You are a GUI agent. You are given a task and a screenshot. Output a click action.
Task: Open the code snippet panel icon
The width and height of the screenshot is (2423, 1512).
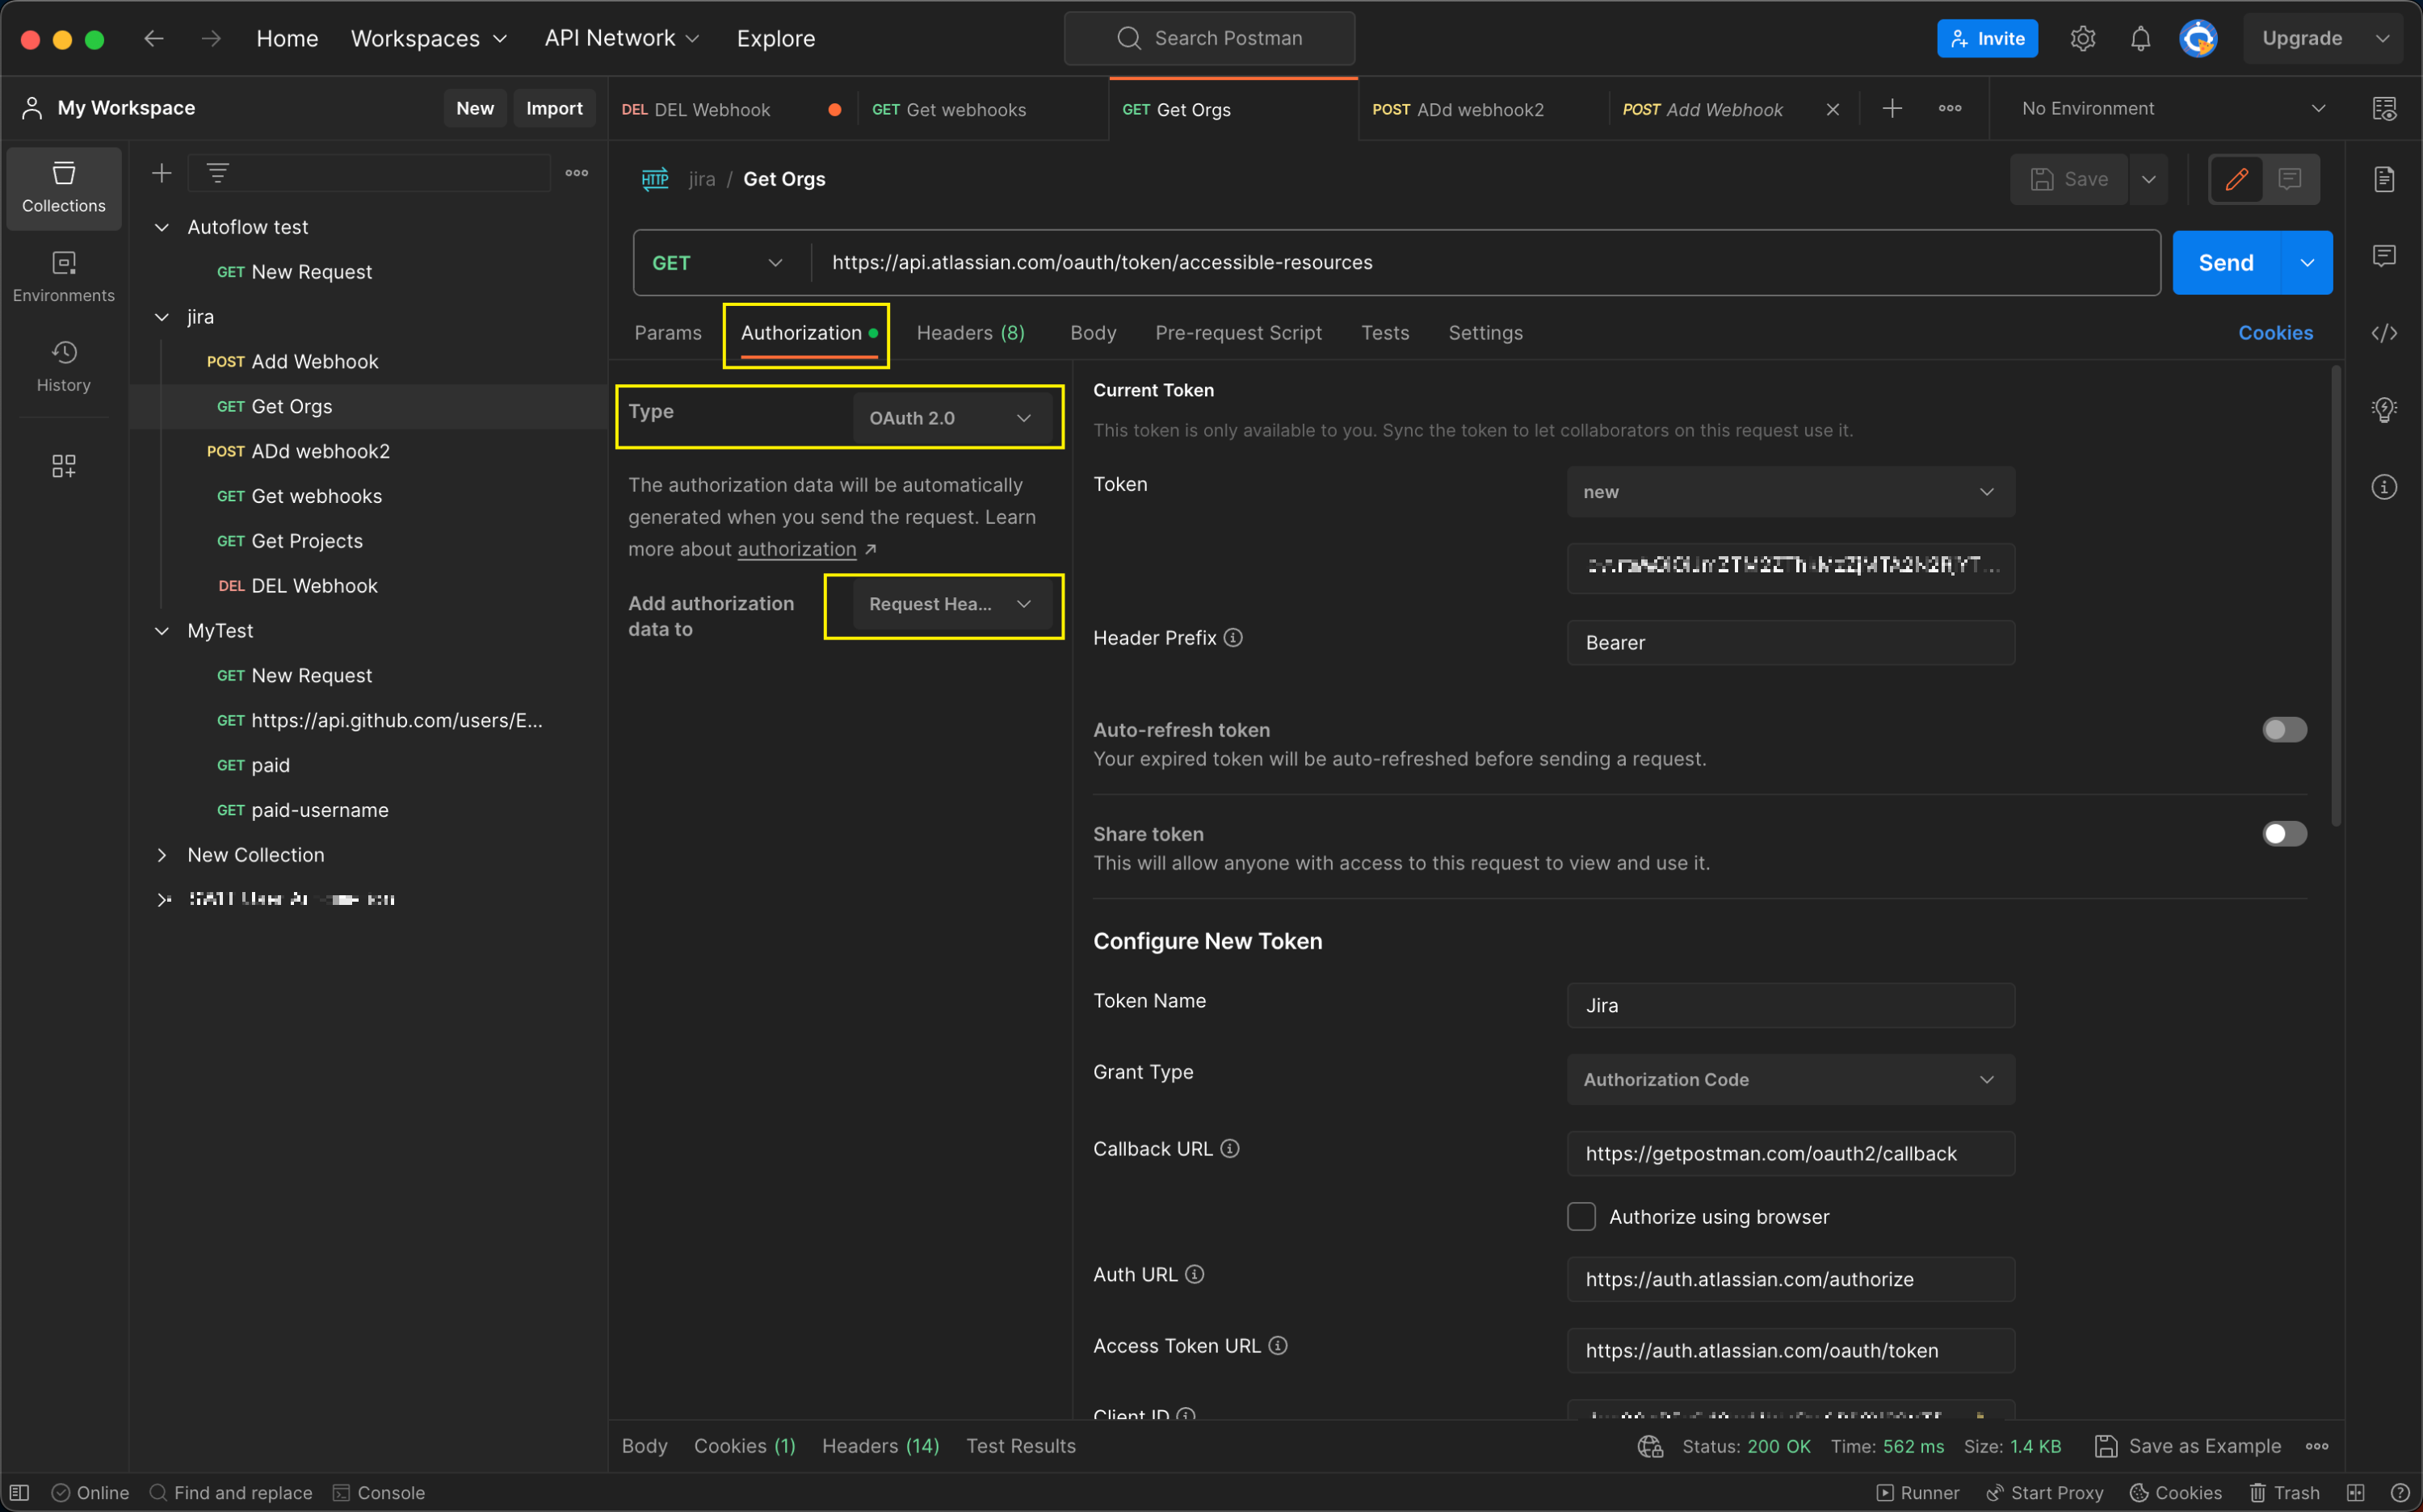pyautogui.click(x=2384, y=333)
